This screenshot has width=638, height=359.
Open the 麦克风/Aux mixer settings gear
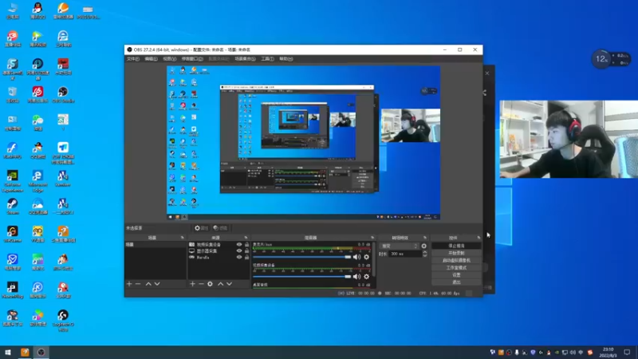367,257
